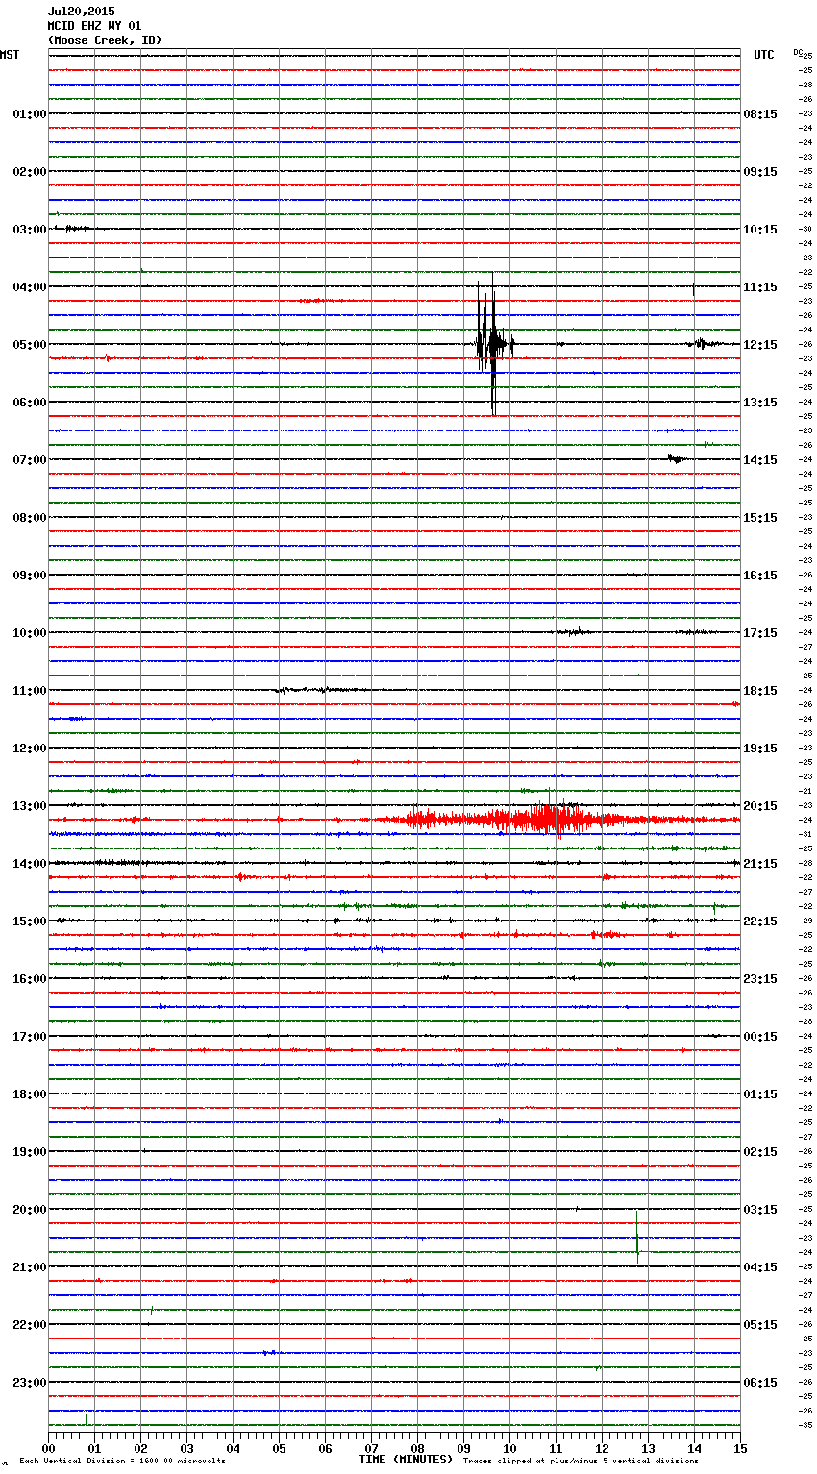
Task: Click the 14:15 UTC time label
Action: (760, 460)
